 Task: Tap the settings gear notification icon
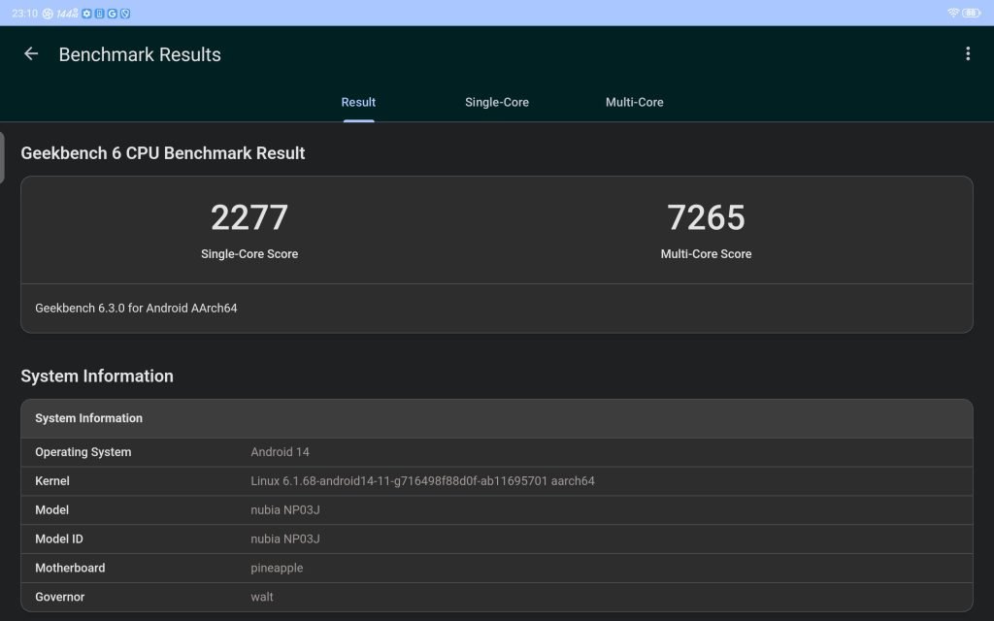tap(86, 14)
